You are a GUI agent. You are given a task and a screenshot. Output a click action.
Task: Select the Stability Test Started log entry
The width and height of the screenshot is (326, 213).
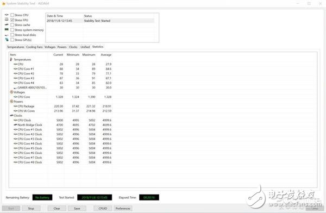pyautogui.click(x=100, y=21)
